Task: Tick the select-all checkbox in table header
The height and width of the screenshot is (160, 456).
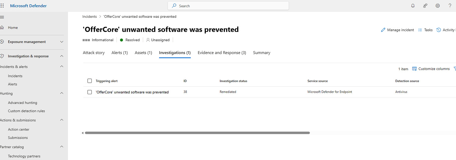Action: pos(90,81)
